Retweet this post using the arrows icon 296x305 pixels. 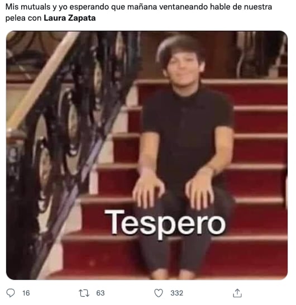click(84, 293)
